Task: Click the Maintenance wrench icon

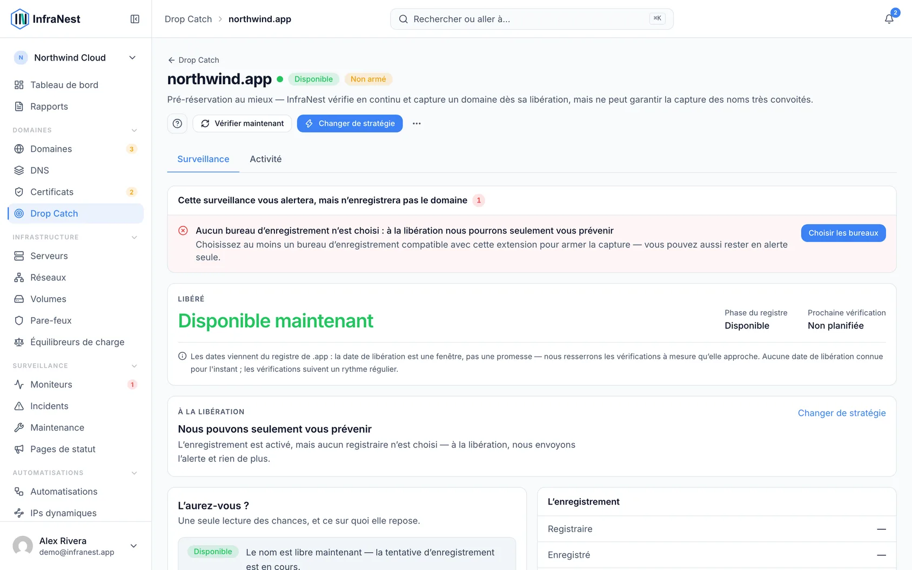Action: pyautogui.click(x=19, y=427)
